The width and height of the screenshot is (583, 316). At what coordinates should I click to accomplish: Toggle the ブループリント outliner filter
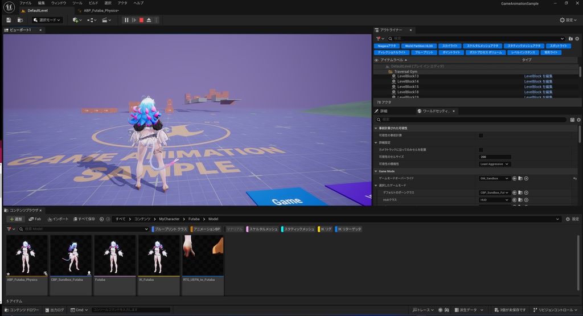point(424,52)
